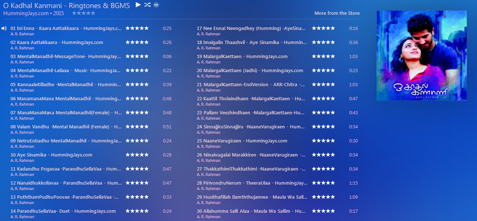The width and height of the screenshot is (477, 221).
Task: Click the album title O Kadhal Kanmani heading
Action: pyautogui.click(x=66, y=5)
